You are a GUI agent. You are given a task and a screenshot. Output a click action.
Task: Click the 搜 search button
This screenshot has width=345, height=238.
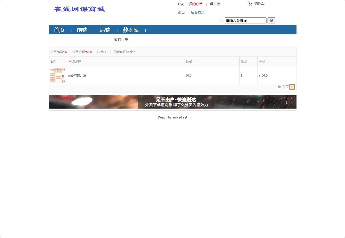click(271, 20)
